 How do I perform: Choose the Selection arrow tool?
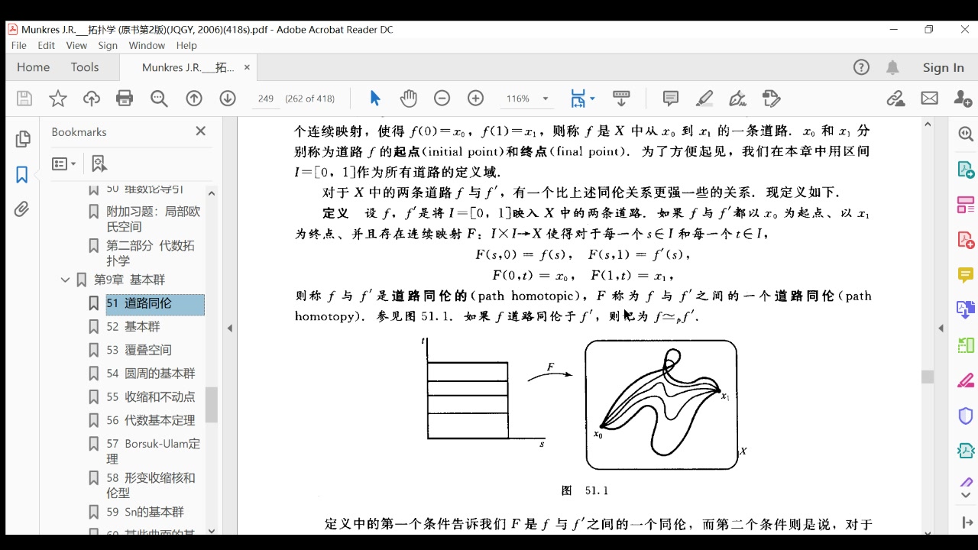point(375,99)
